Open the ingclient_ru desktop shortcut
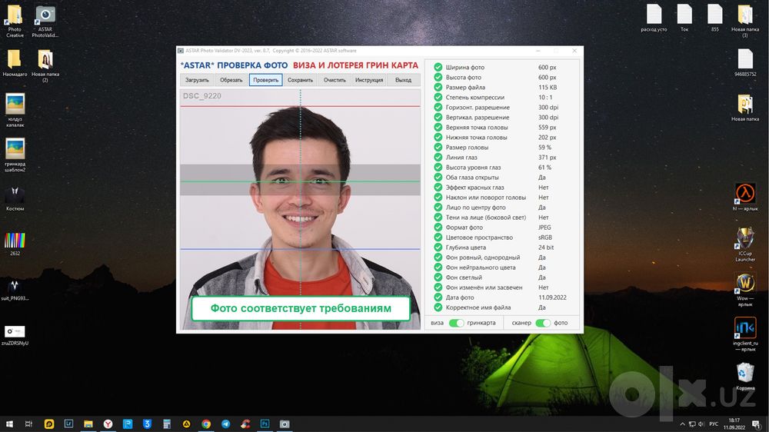This screenshot has height=432, width=769. (745, 334)
